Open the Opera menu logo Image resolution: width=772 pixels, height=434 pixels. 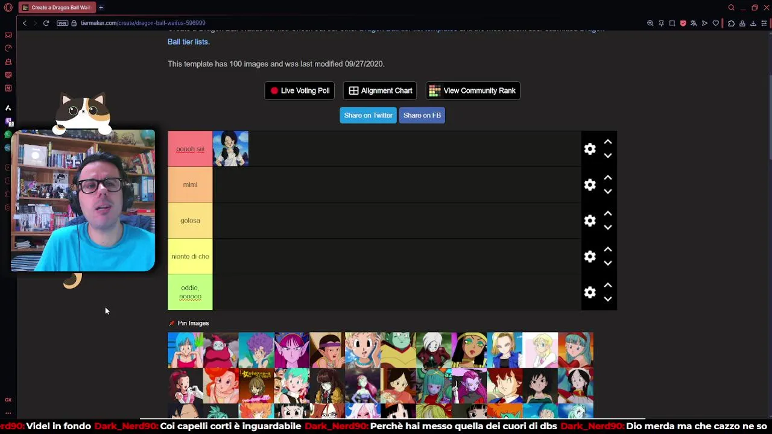coord(8,7)
